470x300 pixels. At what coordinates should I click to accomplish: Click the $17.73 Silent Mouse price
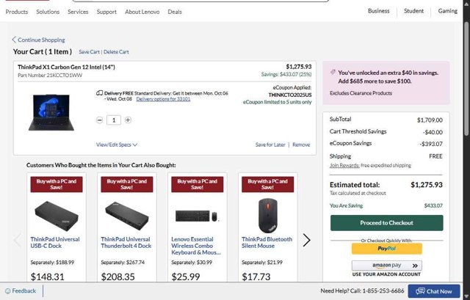(256, 277)
